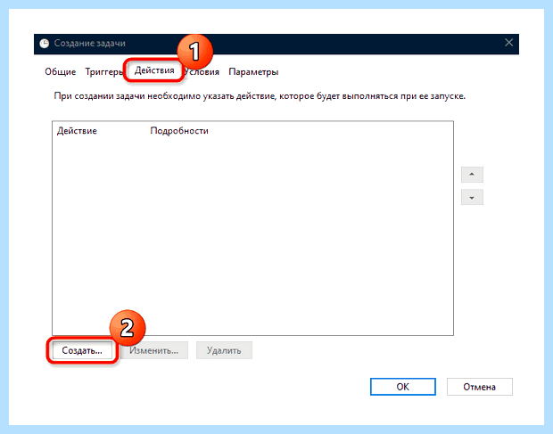Move action down with down arrow

pos(472,197)
